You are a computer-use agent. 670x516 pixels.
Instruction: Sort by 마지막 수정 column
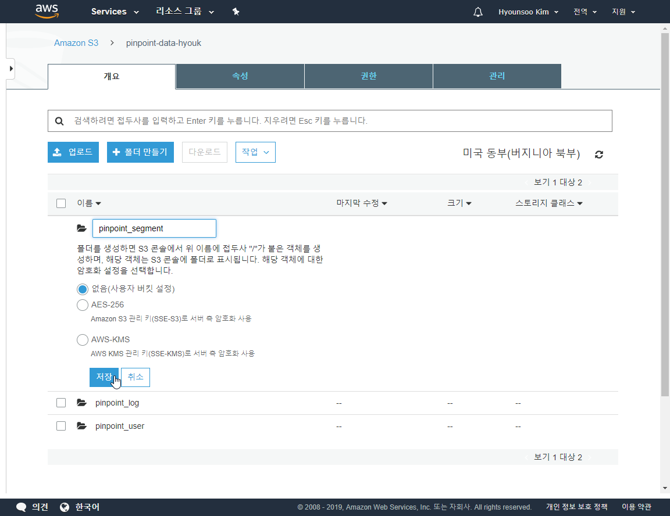pyautogui.click(x=362, y=203)
